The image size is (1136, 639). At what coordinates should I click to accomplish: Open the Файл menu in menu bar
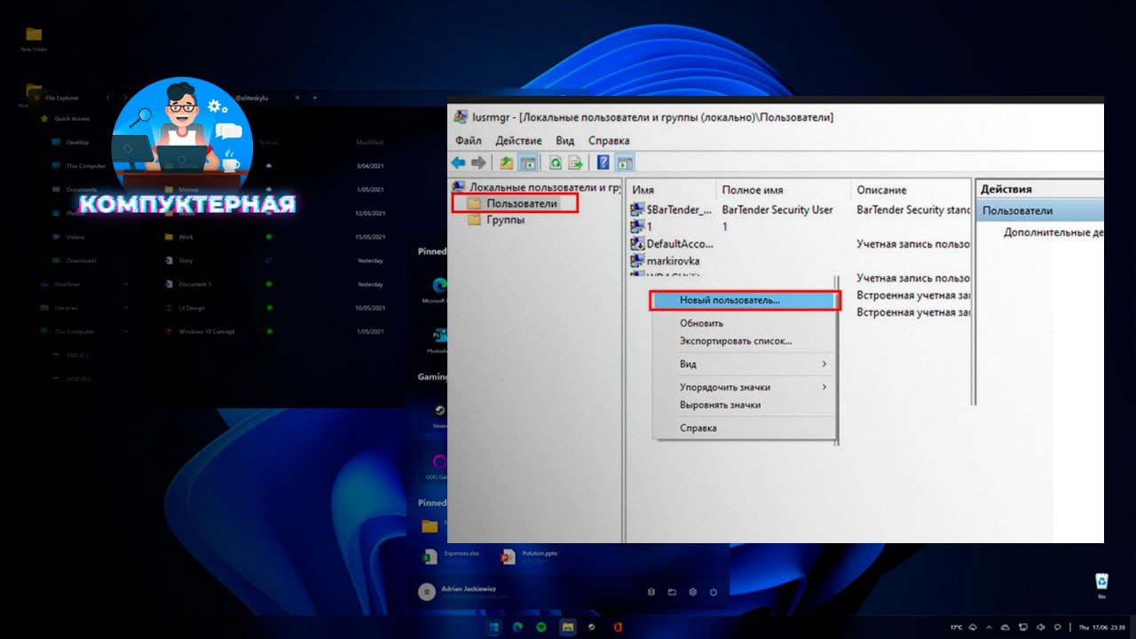click(468, 140)
